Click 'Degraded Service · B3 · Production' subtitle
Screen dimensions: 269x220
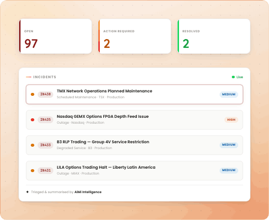point(85,148)
